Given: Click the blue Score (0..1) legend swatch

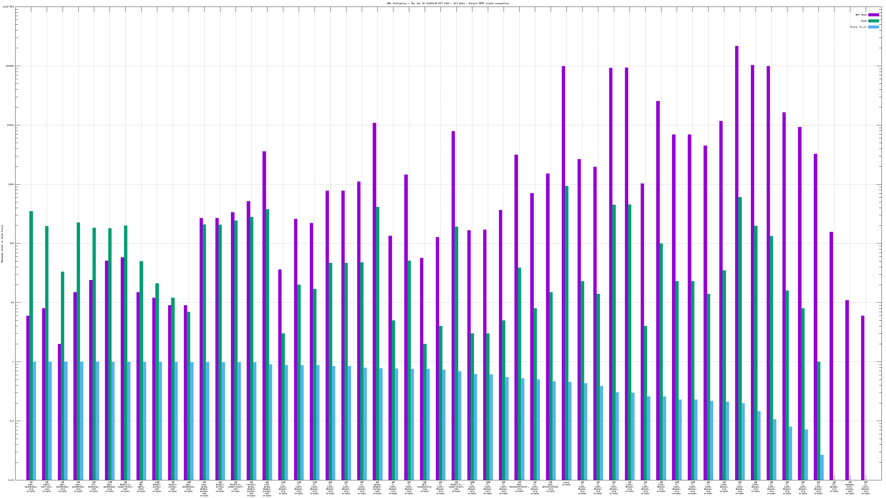Looking at the screenshot, I should 873,27.
